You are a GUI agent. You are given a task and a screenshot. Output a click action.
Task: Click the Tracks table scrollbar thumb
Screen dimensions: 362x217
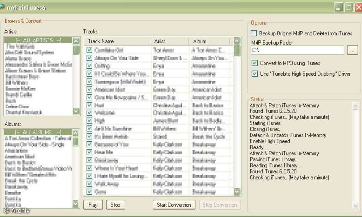(x=237, y=51)
